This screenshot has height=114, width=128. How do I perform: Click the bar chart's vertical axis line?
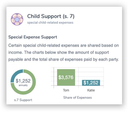54,78
